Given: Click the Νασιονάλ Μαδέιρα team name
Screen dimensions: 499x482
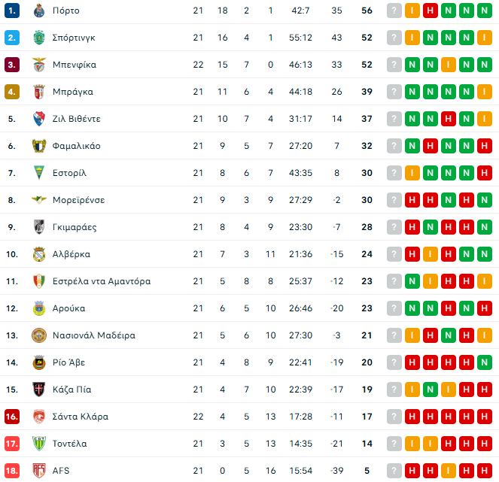Looking at the screenshot, I should (x=94, y=335).
